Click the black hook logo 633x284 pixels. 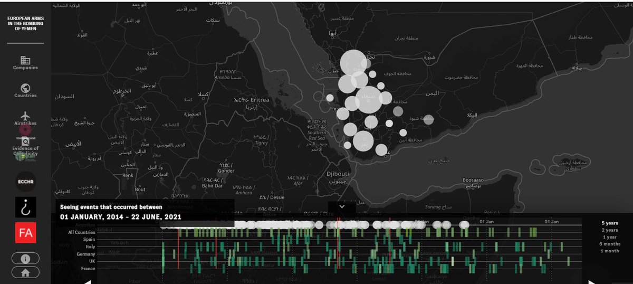pyautogui.click(x=25, y=207)
